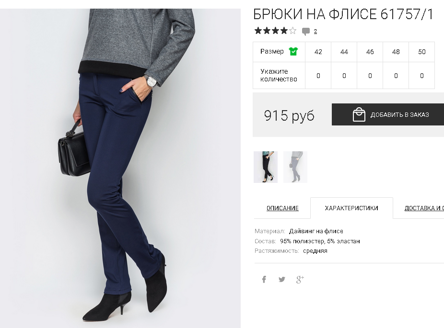Switch to the ОПИСАНИЕ tab
The width and height of the screenshot is (444, 328).
282,208
